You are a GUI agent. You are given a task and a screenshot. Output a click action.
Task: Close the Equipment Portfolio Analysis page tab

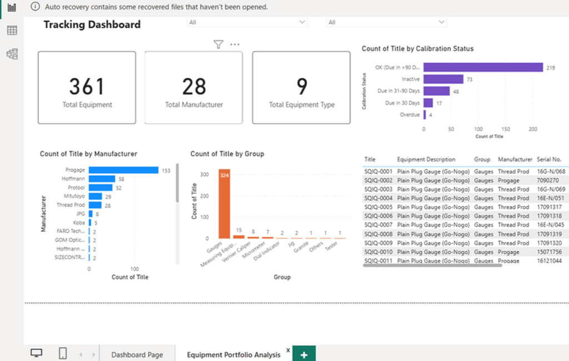click(x=288, y=350)
